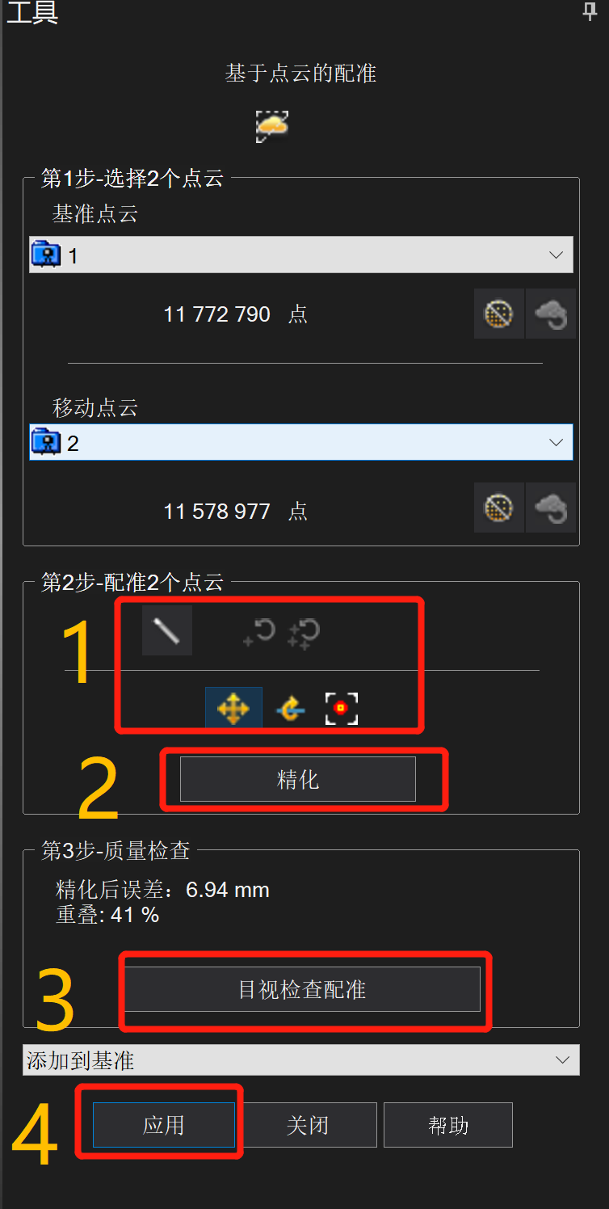Expand the 添加到基准 dropdown

pyautogui.click(x=301, y=1060)
